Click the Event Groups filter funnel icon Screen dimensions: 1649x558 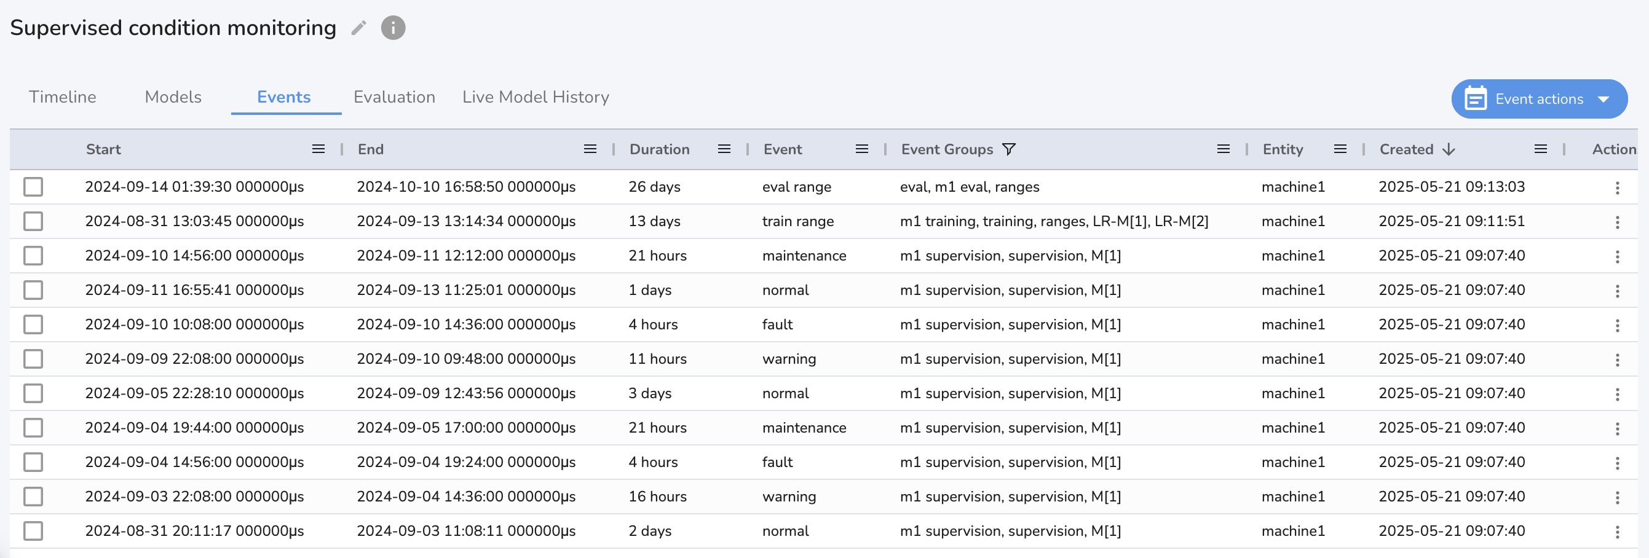pos(1008,149)
